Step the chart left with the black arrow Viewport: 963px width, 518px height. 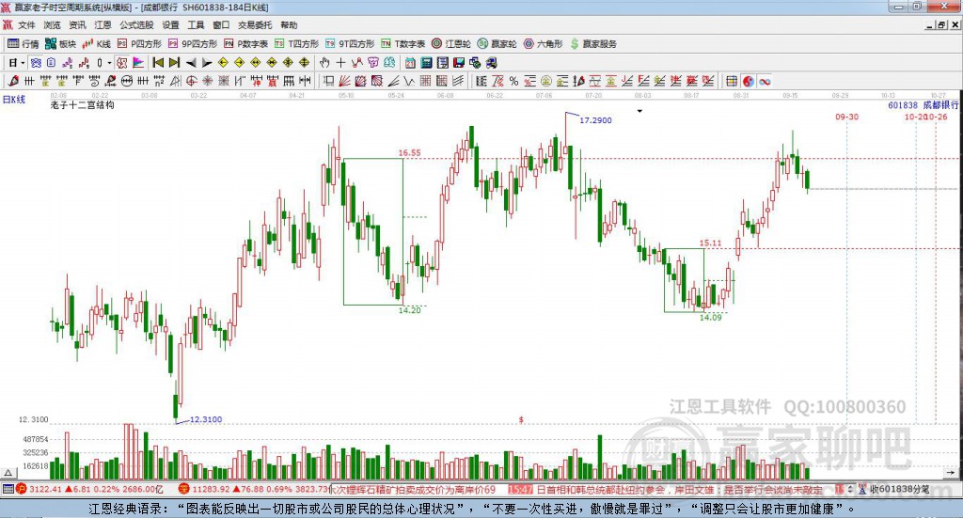point(191,63)
